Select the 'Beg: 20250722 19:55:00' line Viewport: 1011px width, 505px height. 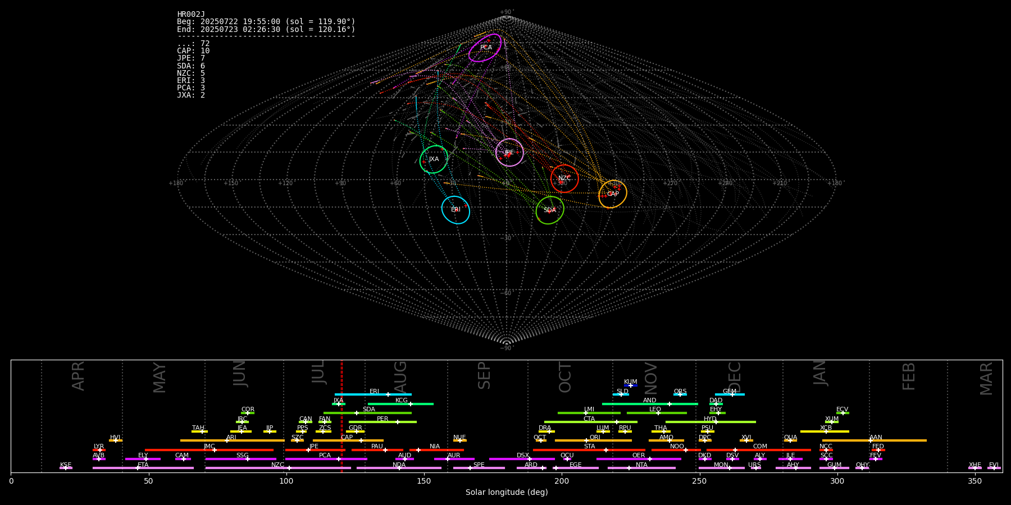tap(266, 22)
